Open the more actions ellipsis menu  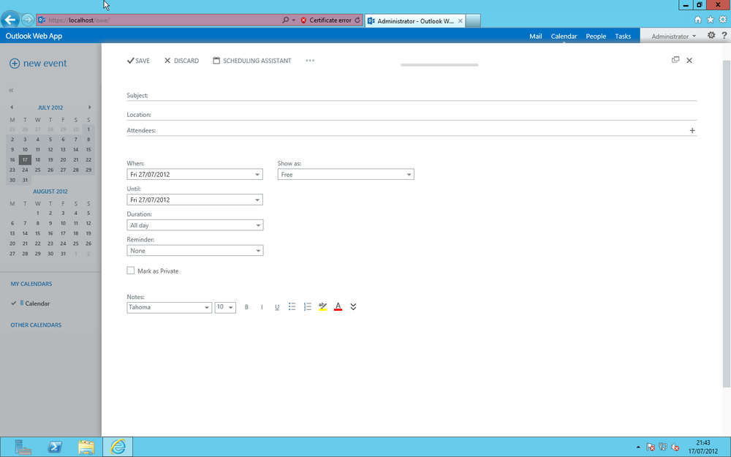310,60
